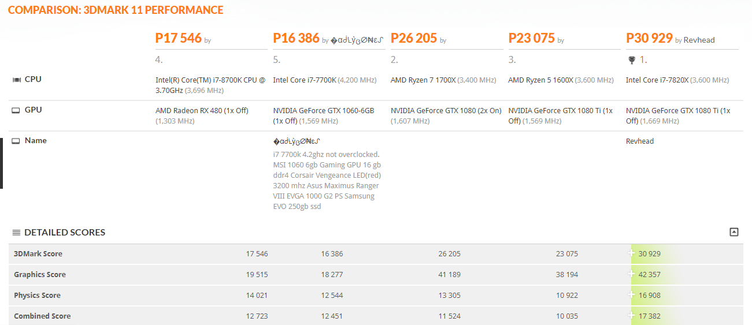Click the Detailed Scores heading

coord(65,233)
